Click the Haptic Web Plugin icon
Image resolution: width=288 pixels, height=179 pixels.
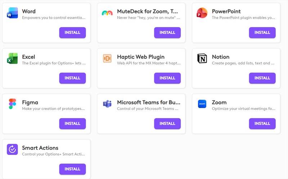[x=107, y=59]
